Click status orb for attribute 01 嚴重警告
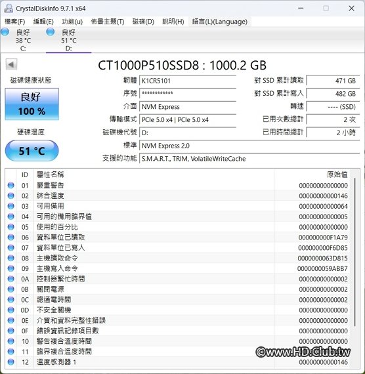 tap(11, 185)
